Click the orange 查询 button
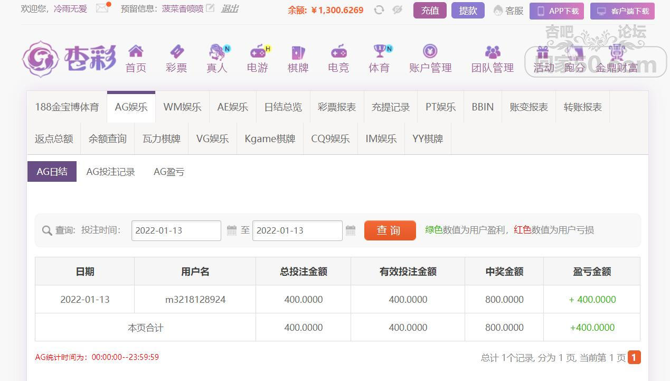 pyautogui.click(x=390, y=230)
